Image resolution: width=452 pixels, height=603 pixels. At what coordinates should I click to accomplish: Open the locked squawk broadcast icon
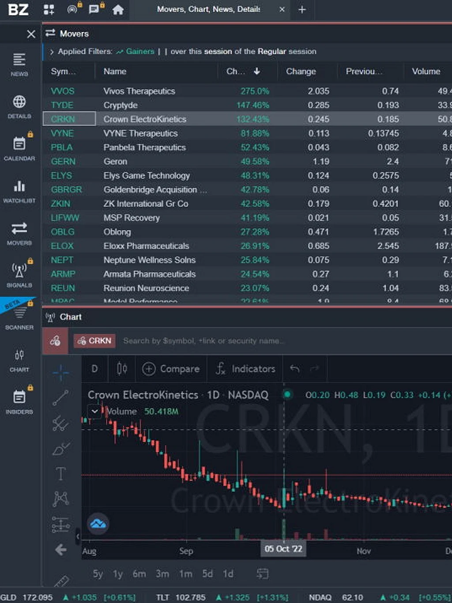(73, 9)
